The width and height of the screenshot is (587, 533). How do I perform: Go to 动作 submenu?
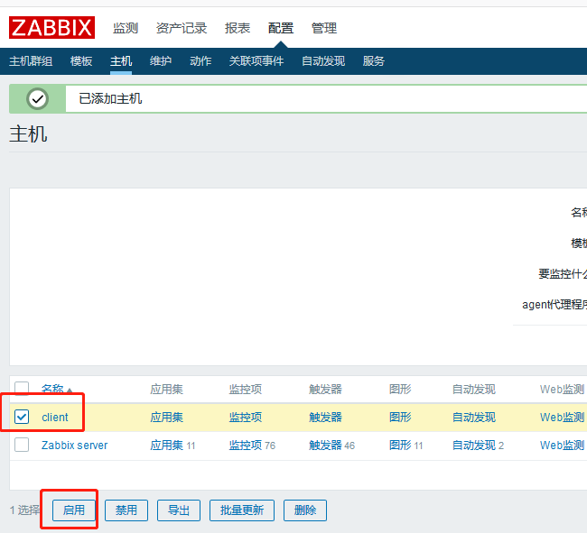point(200,61)
